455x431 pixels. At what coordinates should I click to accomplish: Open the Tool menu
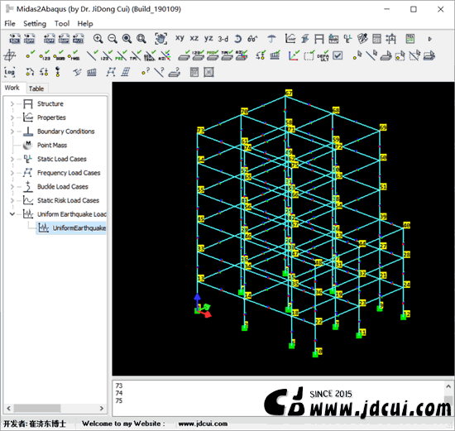point(62,23)
